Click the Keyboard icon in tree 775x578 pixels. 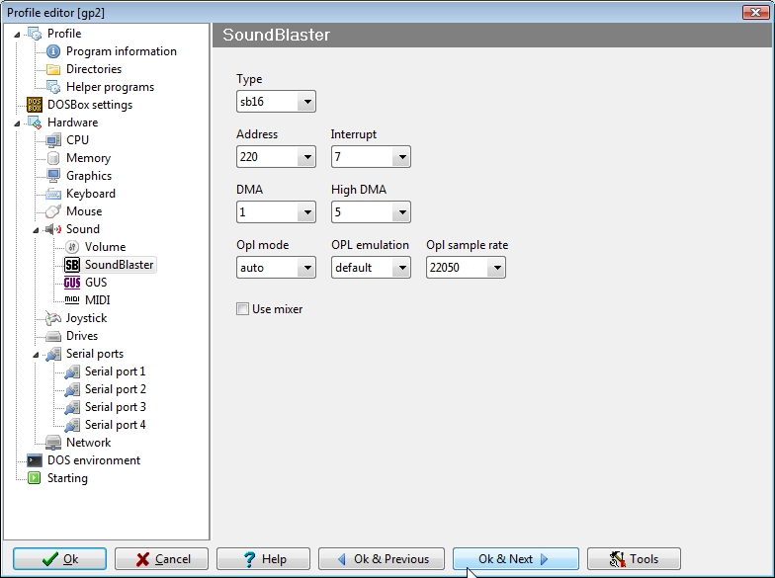[x=53, y=194]
